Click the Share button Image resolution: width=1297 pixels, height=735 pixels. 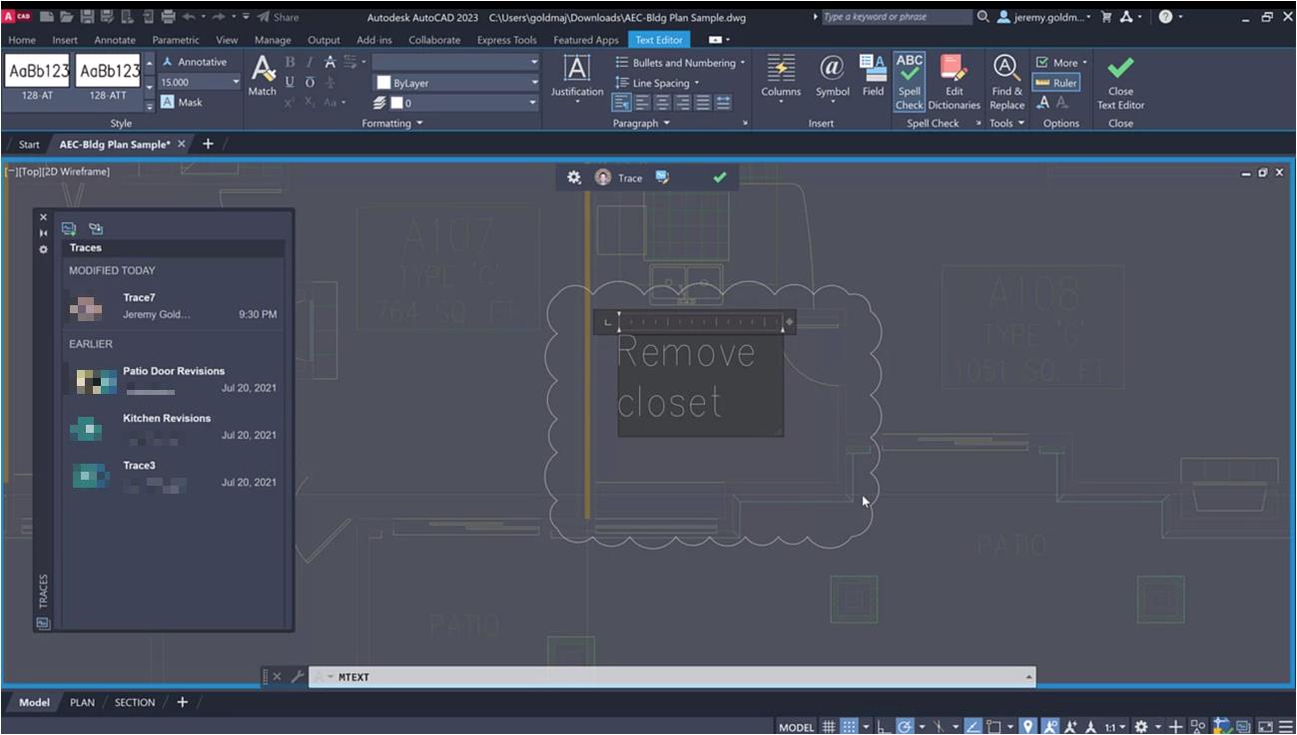click(x=279, y=17)
